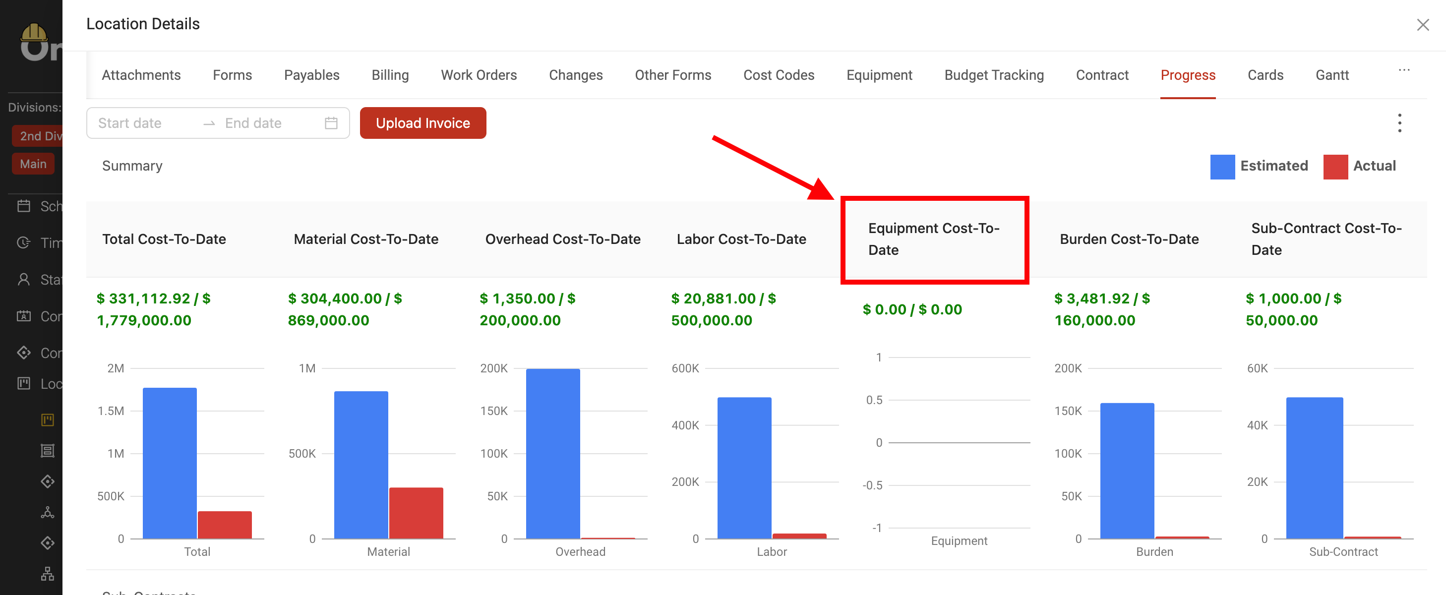Select the Main division tag

tap(33, 164)
